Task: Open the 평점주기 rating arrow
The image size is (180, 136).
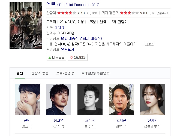Action: pyautogui.click(x=162, y=13)
